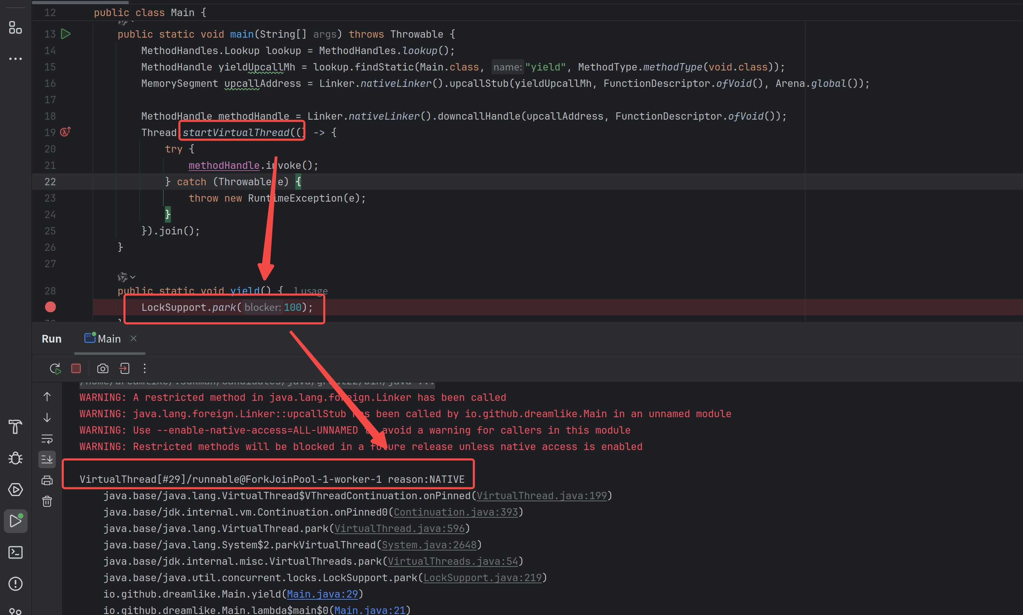The height and width of the screenshot is (615, 1023).
Task: Click line number 22 in the gutter
Action: tap(50, 181)
